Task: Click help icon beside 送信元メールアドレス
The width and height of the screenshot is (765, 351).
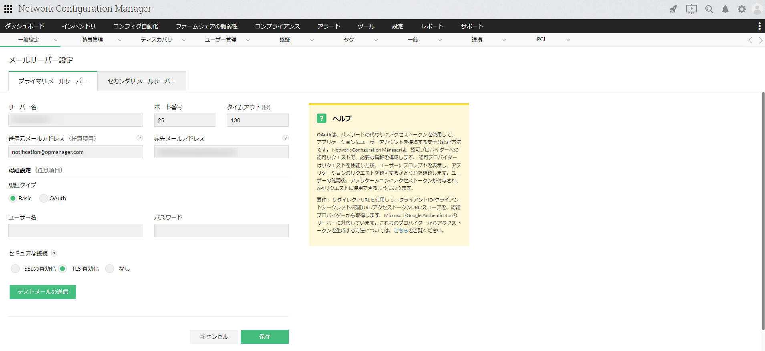Action: tap(140, 138)
